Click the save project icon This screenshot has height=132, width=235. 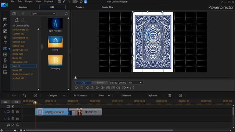click(x=59, y=1)
